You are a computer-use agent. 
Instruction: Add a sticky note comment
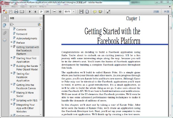[x=95, y=11]
